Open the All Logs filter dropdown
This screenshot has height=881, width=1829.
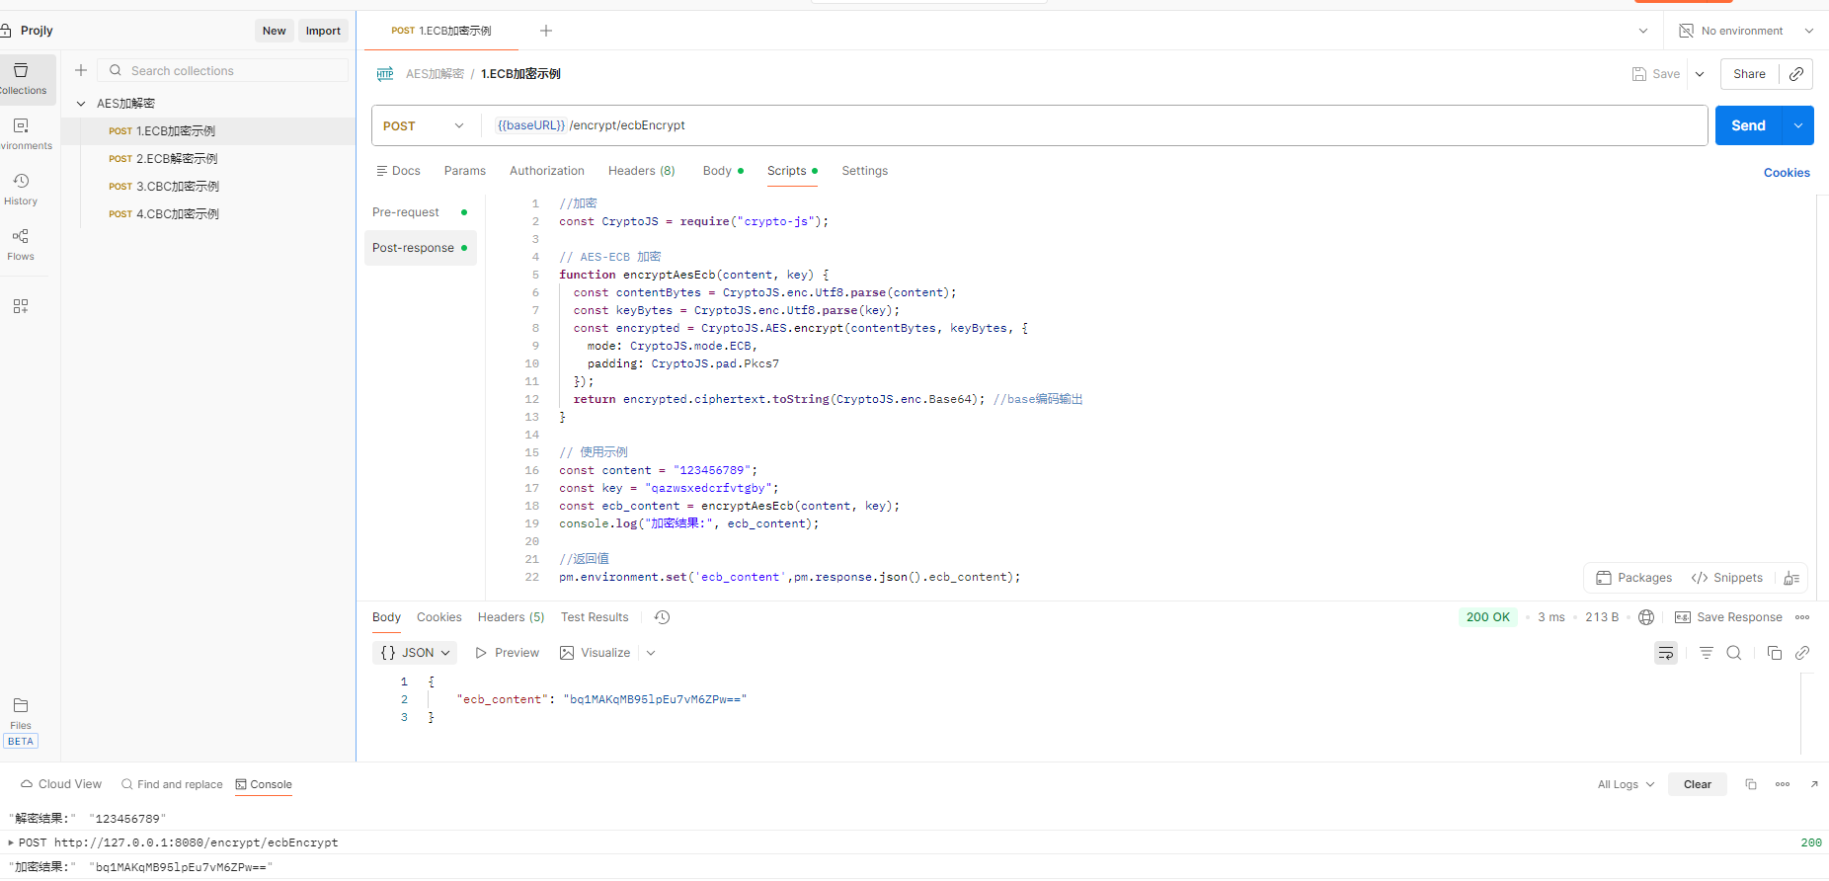coord(1626,784)
